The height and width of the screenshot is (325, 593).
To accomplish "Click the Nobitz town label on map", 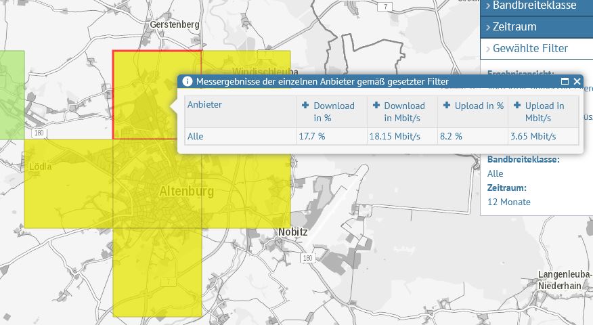I will 292,232.
